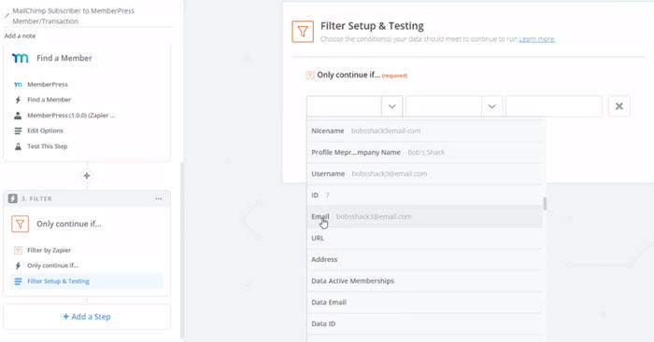Viewport: 654px width, 342px height.
Task: Click the MemberPress (1.0.0) account row
Action: point(71,116)
